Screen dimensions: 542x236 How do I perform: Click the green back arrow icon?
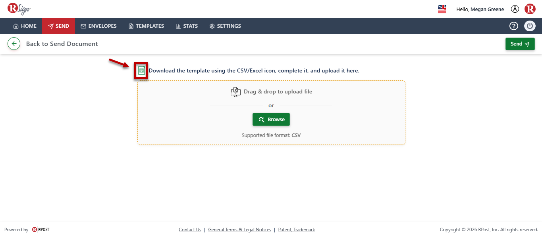tap(14, 44)
